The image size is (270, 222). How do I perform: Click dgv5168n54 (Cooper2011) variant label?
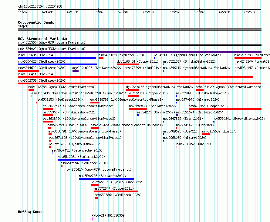tap(138, 61)
